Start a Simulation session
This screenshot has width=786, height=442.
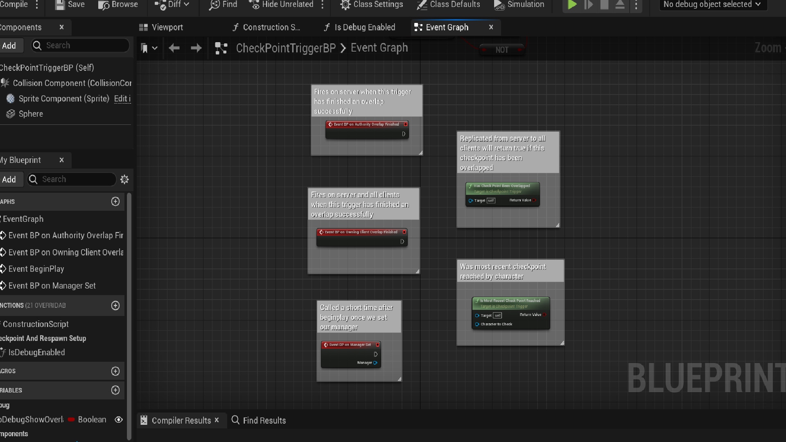click(519, 5)
